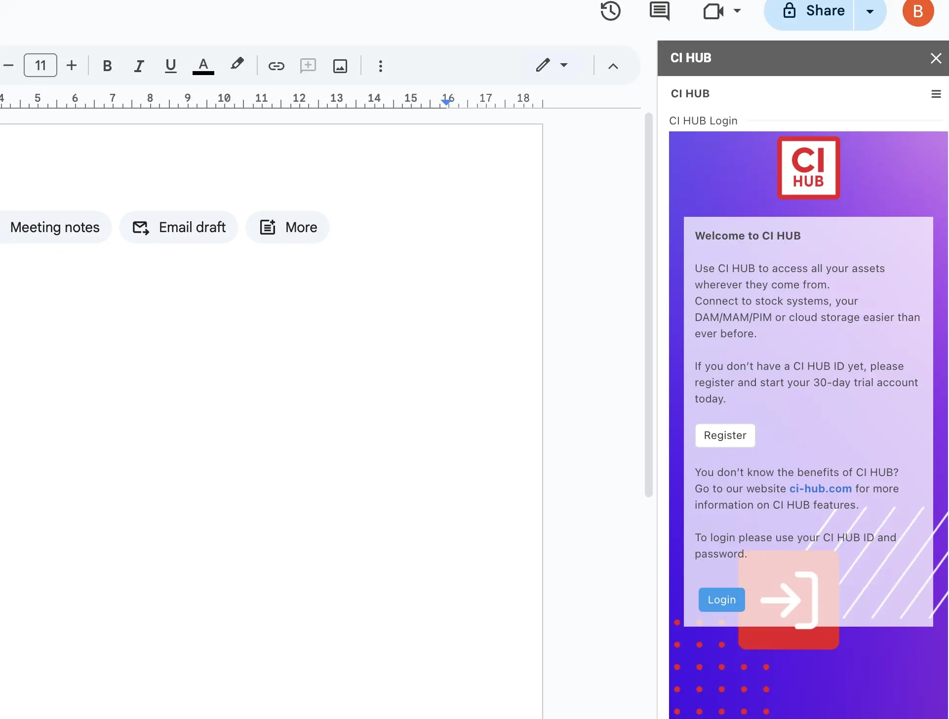
Task: Select the Meeting notes template chip
Action: click(55, 227)
